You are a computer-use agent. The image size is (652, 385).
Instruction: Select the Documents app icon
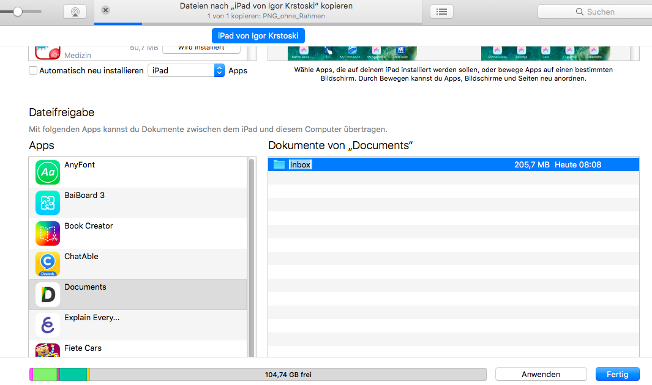coord(48,295)
